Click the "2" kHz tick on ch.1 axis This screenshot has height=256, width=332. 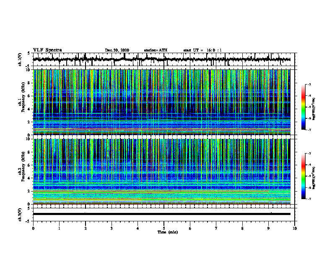pos(30,122)
